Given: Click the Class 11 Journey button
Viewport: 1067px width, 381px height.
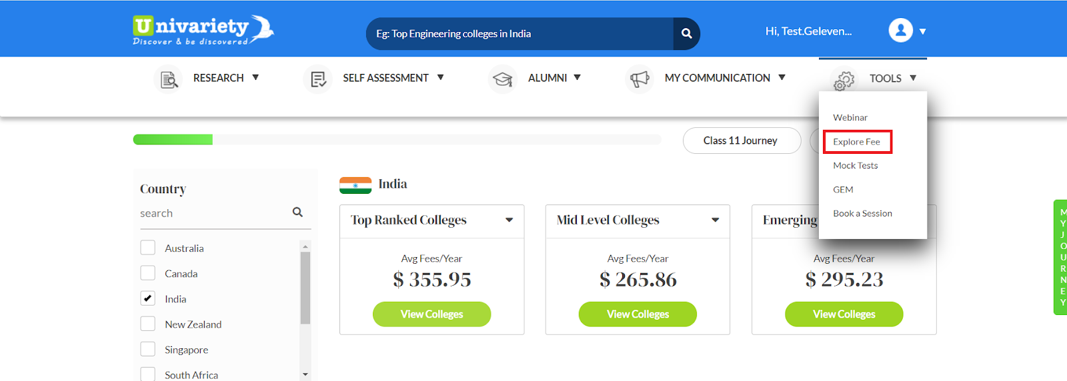Looking at the screenshot, I should click(x=742, y=141).
